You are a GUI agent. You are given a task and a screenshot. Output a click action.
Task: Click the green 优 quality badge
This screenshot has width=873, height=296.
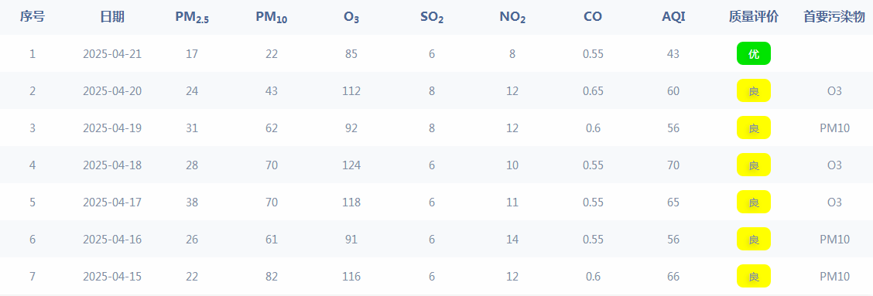tap(753, 53)
